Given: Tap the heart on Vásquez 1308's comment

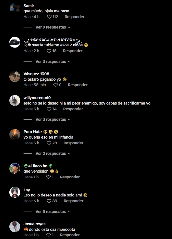Looking at the screenshot, I should (56, 85).
